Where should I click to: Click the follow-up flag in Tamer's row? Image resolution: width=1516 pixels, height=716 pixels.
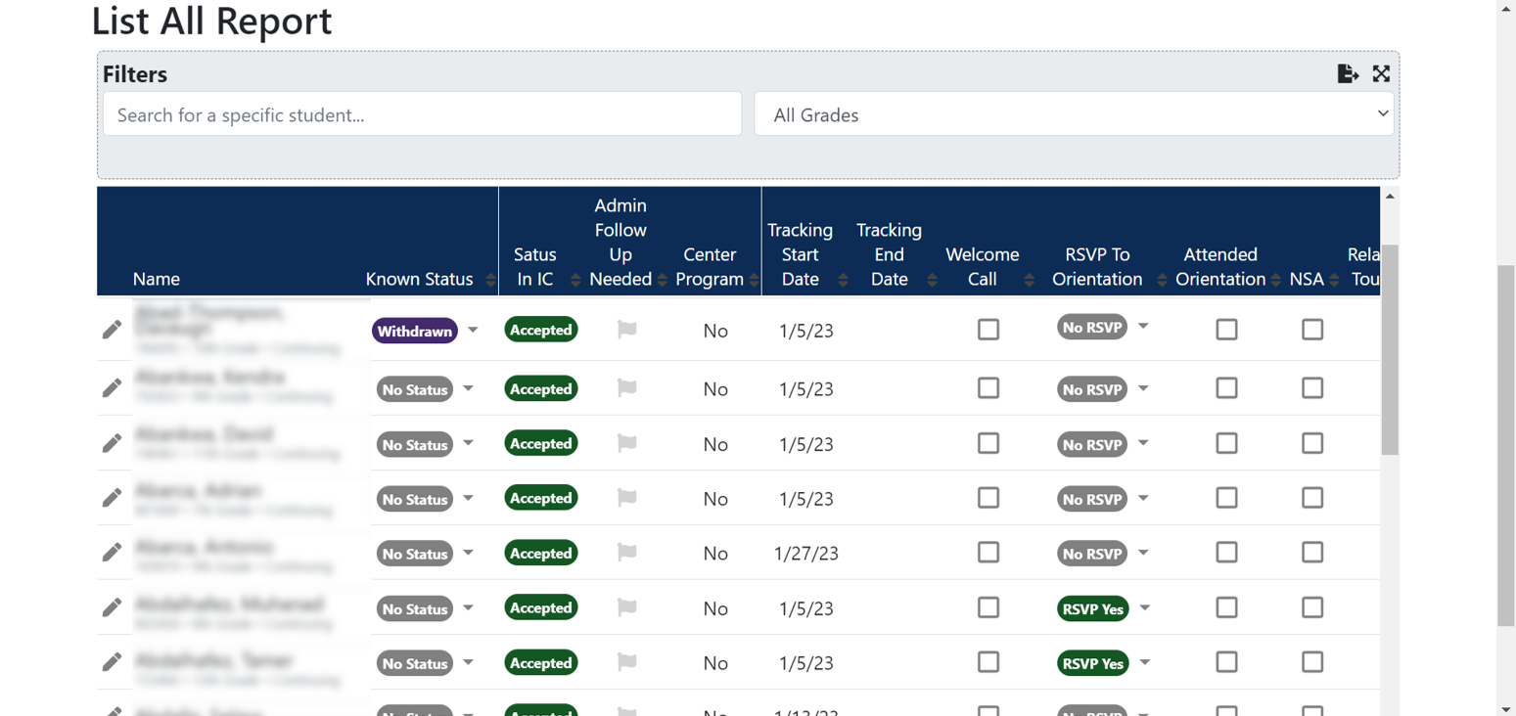click(627, 662)
